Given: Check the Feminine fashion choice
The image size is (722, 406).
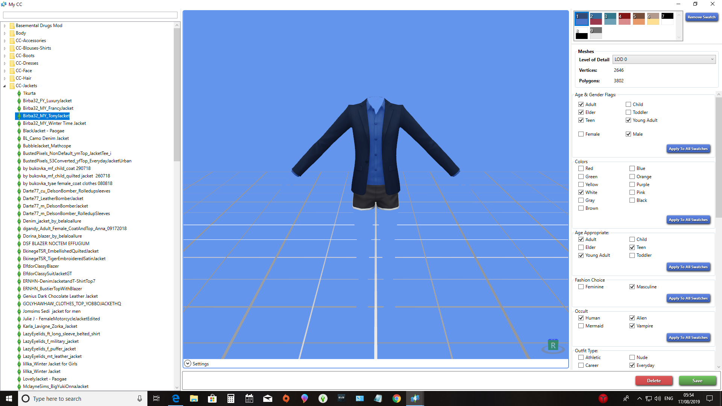Looking at the screenshot, I should click(581, 287).
